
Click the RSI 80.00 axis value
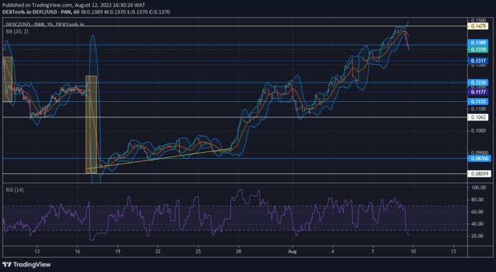coord(479,200)
